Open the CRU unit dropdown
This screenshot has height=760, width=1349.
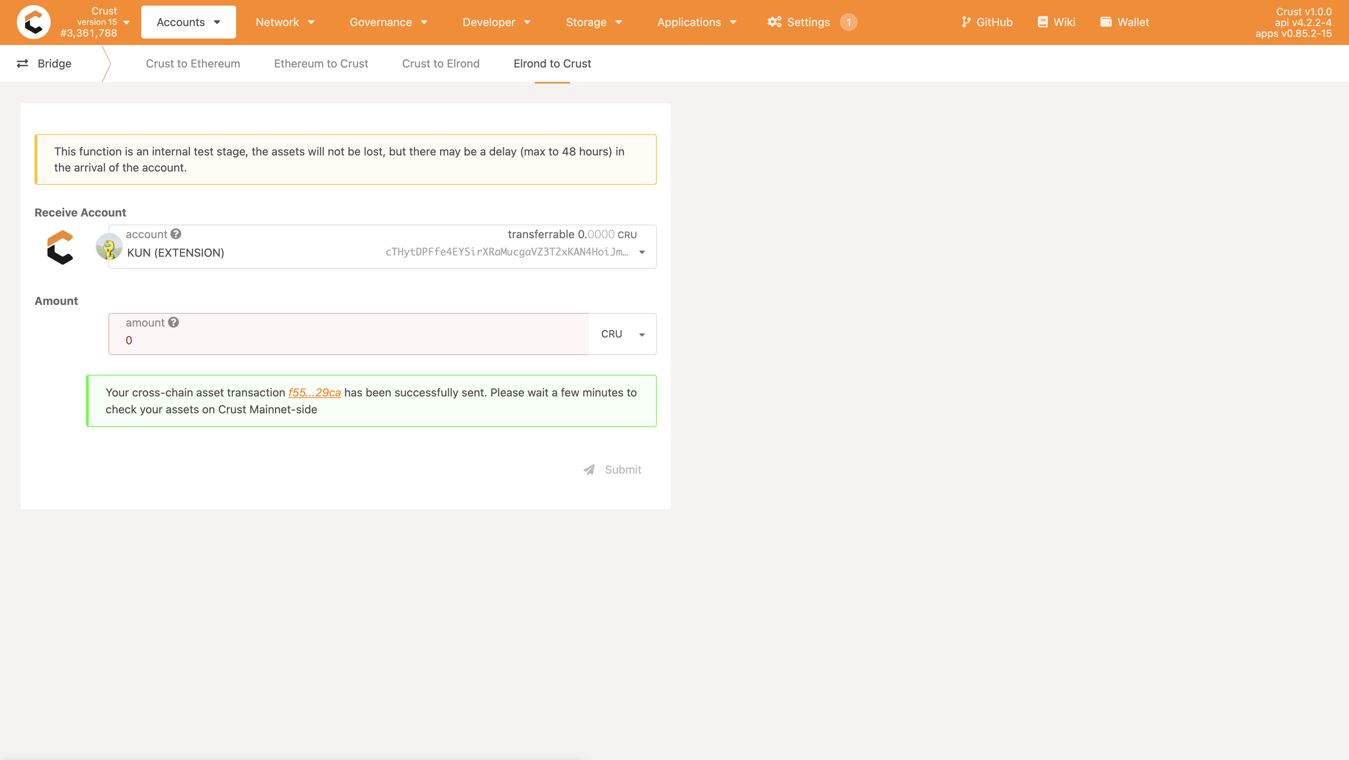click(x=623, y=334)
